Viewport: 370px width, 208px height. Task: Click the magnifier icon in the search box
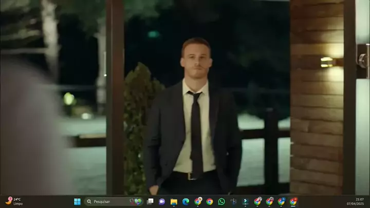click(89, 201)
